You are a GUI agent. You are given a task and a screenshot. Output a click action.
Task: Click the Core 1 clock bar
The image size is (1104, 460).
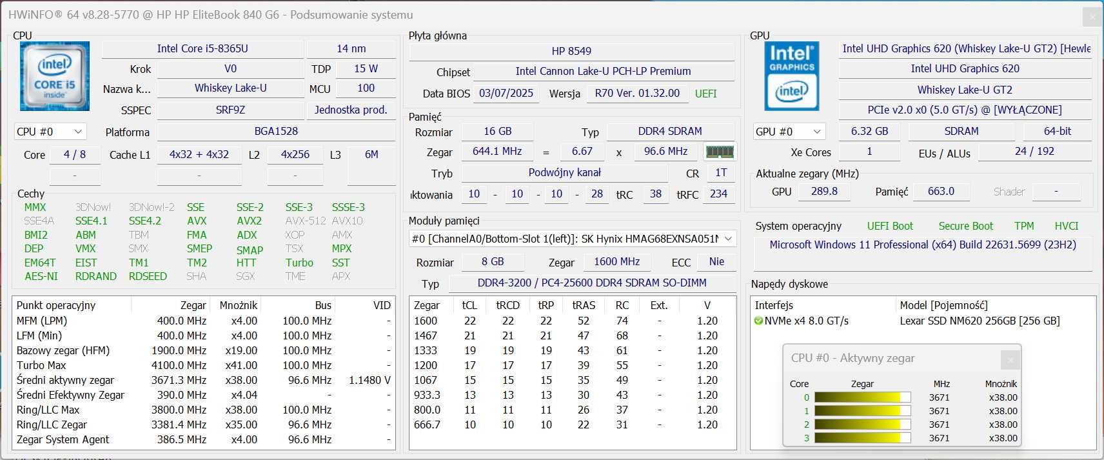coord(862,411)
